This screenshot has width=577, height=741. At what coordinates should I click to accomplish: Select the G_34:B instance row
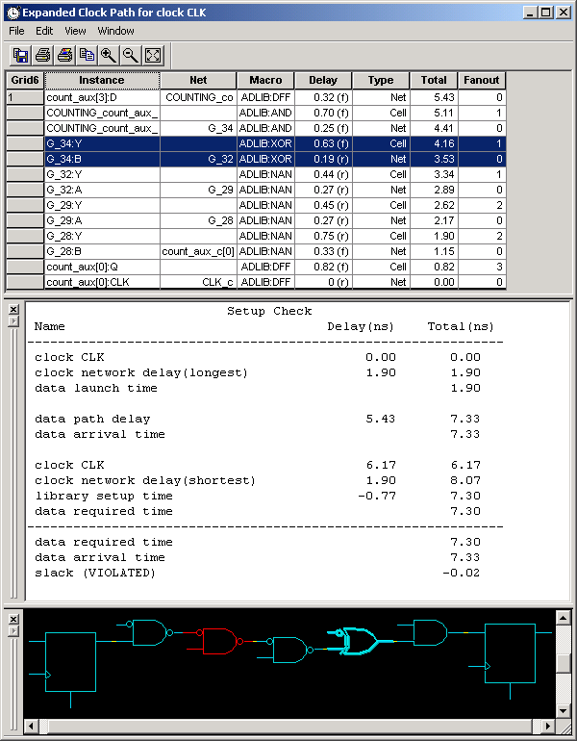pyautogui.click(x=256, y=159)
